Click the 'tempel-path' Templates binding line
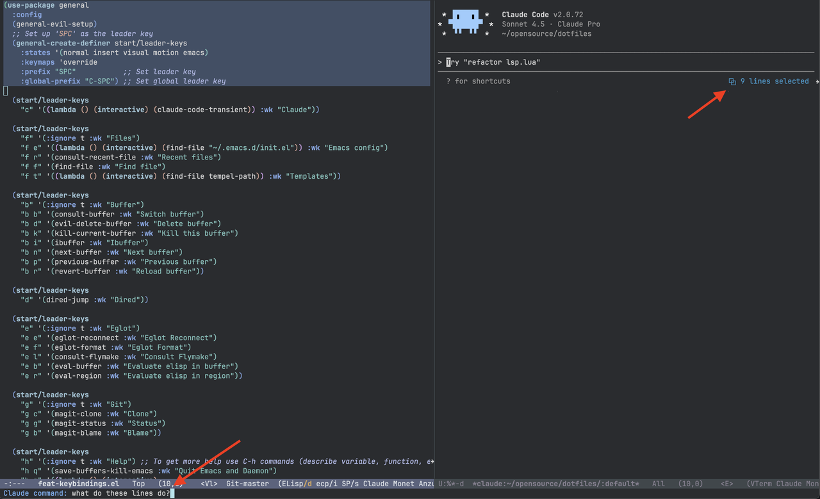The image size is (820, 499). click(x=181, y=176)
